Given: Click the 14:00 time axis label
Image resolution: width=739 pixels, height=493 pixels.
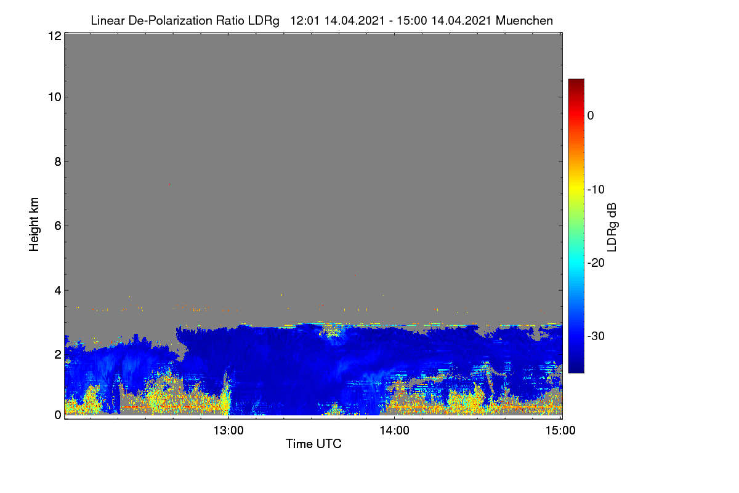Looking at the screenshot, I should (x=395, y=431).
